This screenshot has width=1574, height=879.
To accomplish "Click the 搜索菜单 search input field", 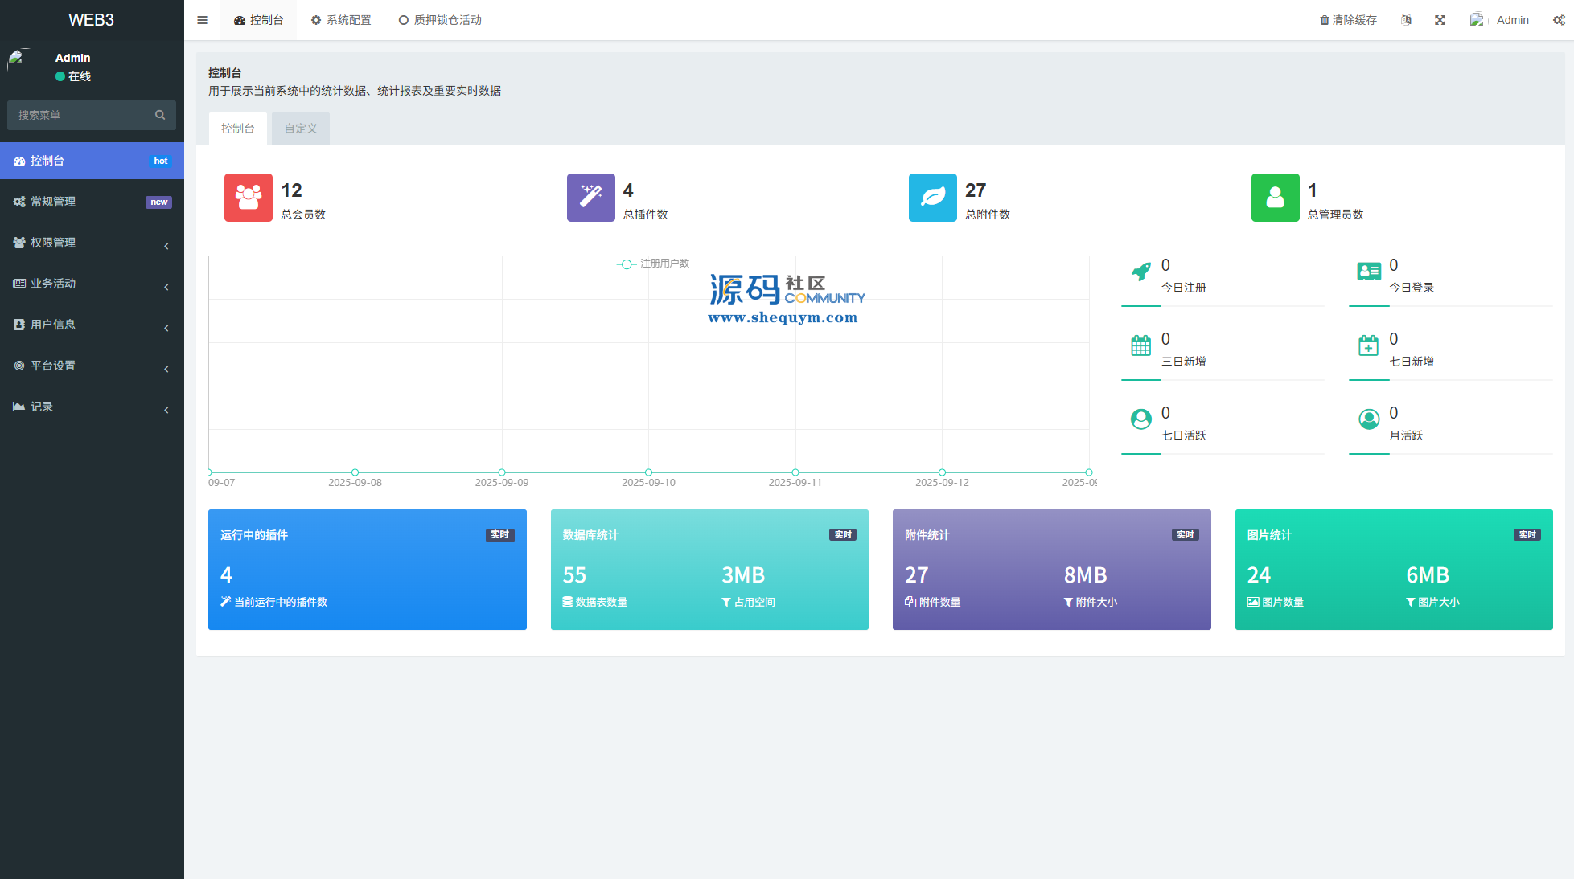I will click(80, 115).
